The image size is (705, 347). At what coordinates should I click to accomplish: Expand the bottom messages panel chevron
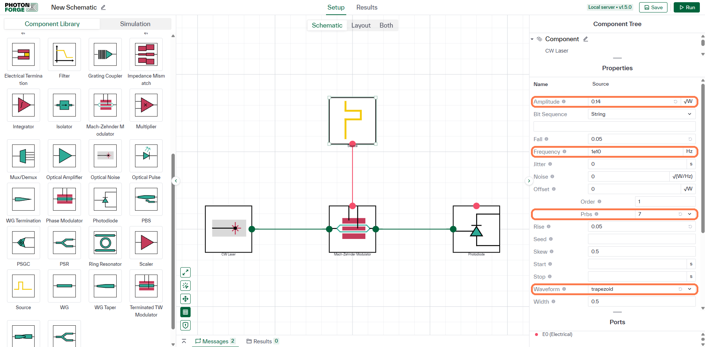coord(184,341)
